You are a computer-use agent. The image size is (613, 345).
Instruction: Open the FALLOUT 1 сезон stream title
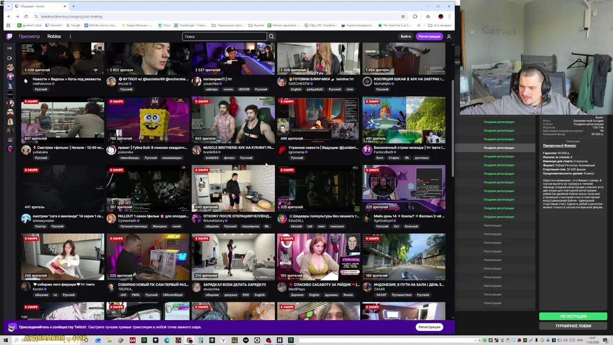(x=153, y=216)
